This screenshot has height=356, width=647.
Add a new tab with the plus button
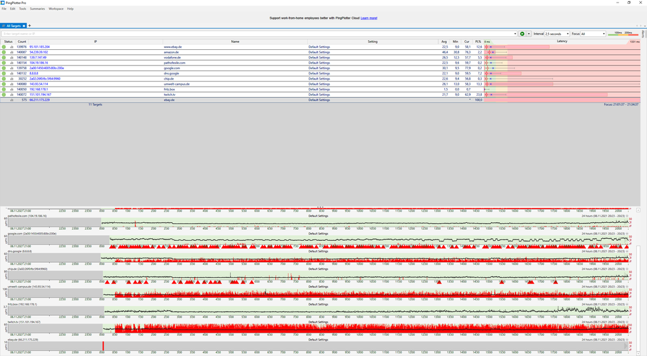click(29, 26)
